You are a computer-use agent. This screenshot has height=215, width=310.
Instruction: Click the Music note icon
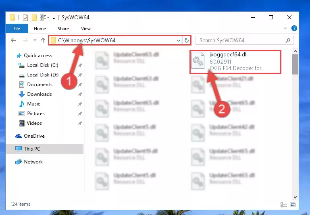point(21,104)
